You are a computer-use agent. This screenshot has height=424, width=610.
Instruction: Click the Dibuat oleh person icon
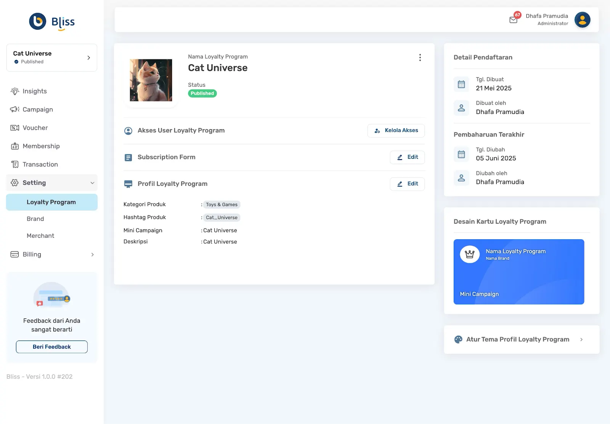coord(461,108)
